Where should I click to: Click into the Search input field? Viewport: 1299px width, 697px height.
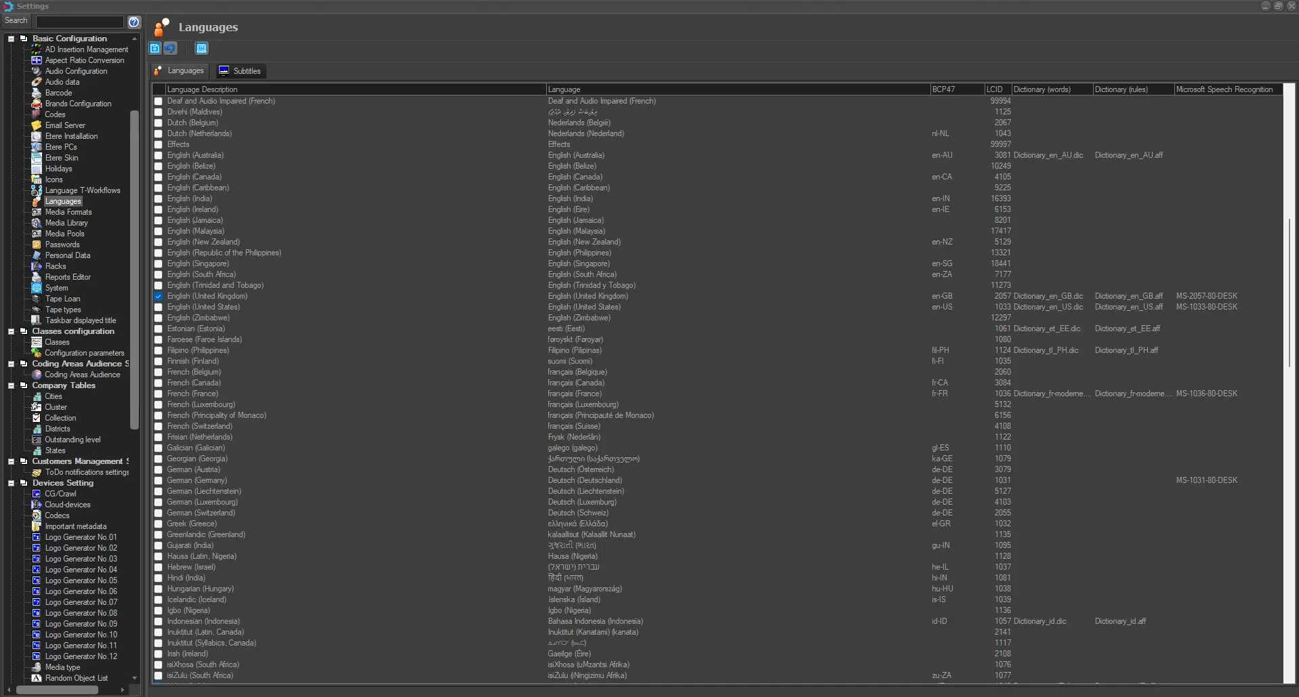point(79,22)
